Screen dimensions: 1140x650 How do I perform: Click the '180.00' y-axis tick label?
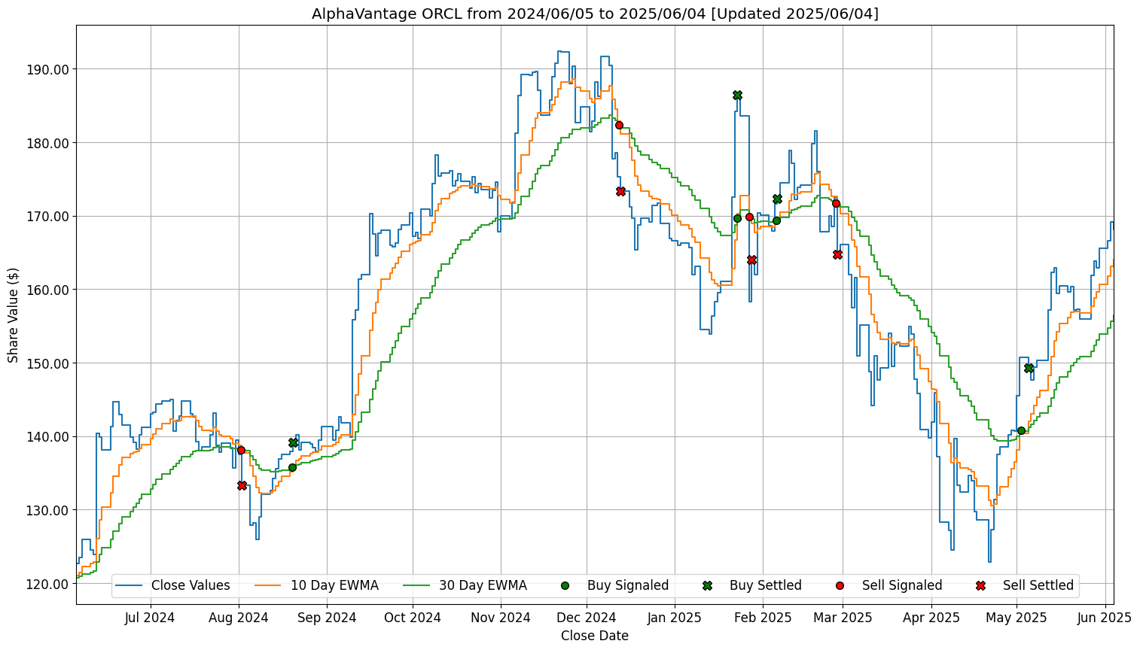pyautogui.click(x=47, y=143)
